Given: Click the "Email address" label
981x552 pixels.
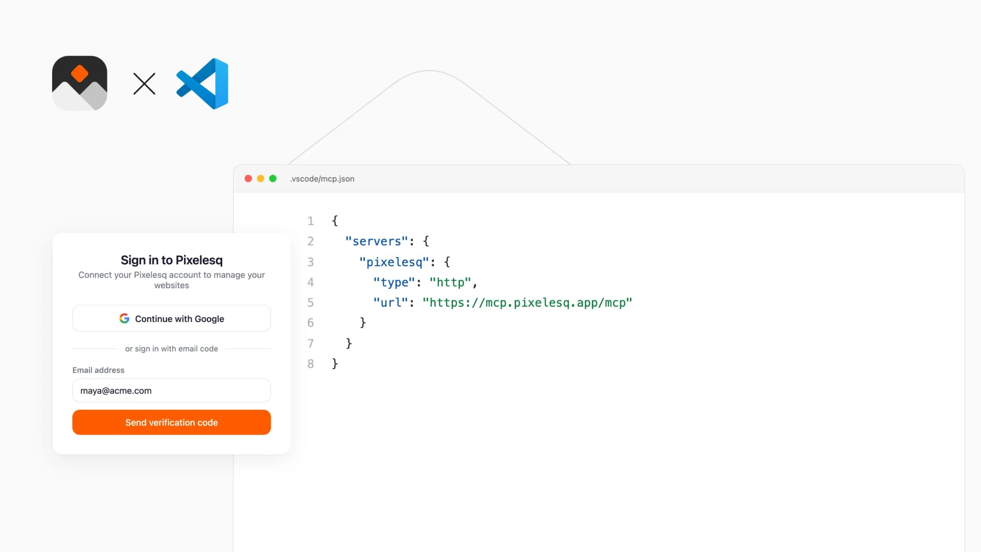Looking at the screenshot, I should pos(98,370).
